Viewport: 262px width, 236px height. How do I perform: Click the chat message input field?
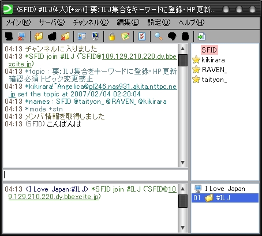[x=95, y=175]
